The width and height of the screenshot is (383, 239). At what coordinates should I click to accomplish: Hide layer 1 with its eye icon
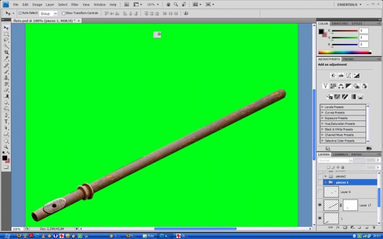(x=320, y=218)
